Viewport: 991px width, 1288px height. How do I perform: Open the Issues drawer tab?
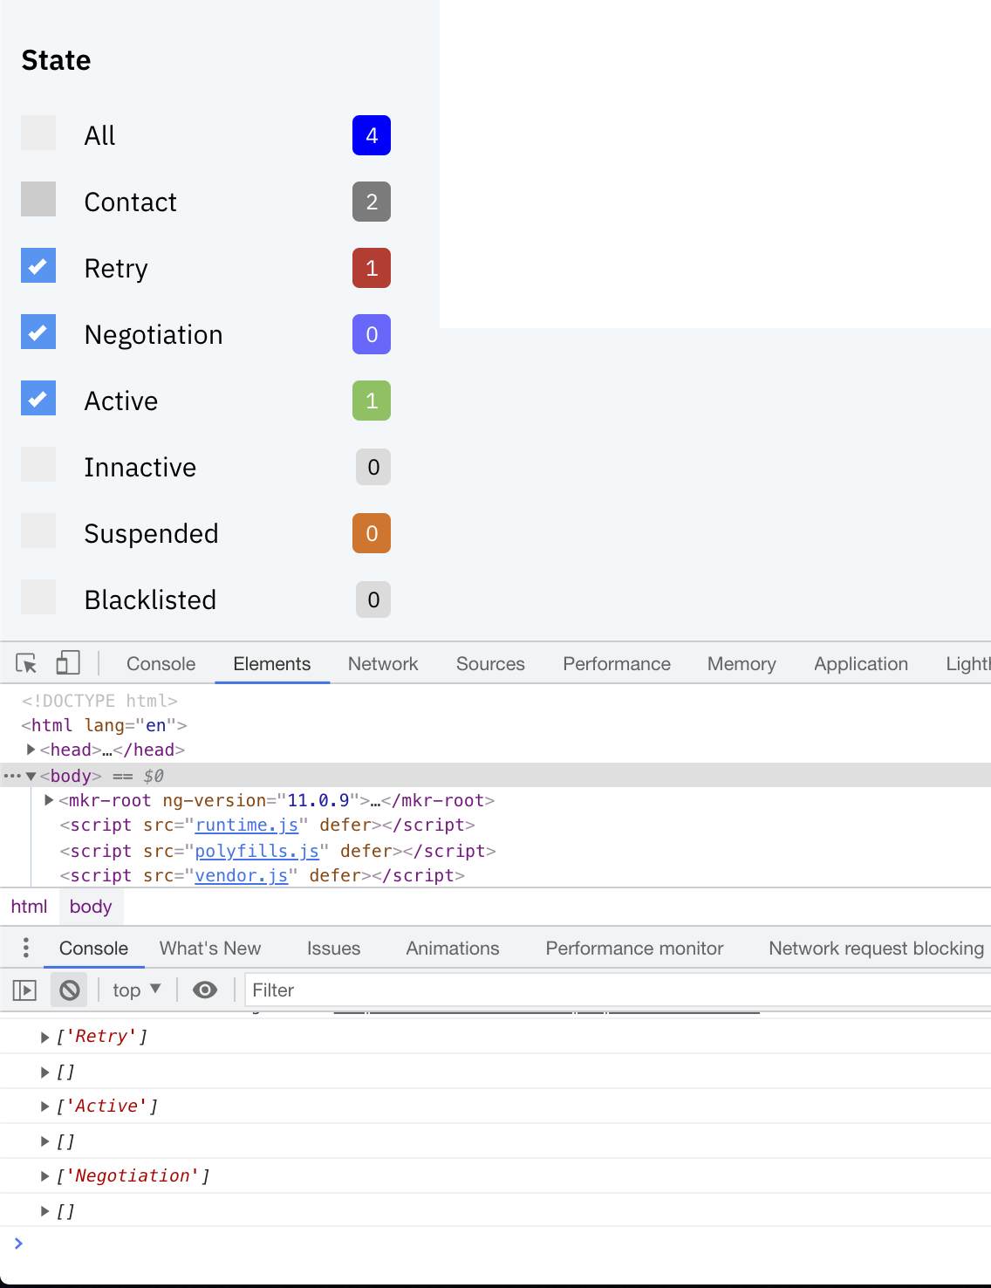click(333, 948)
